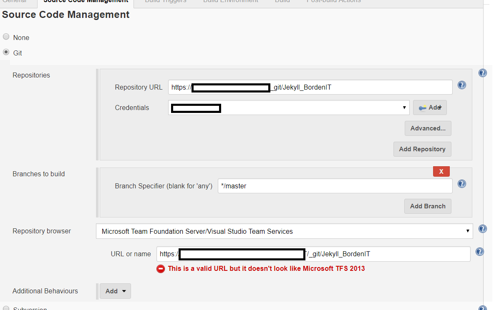Click the Add Repository button
Screen dimensions: 494x310
click(422, 149)
